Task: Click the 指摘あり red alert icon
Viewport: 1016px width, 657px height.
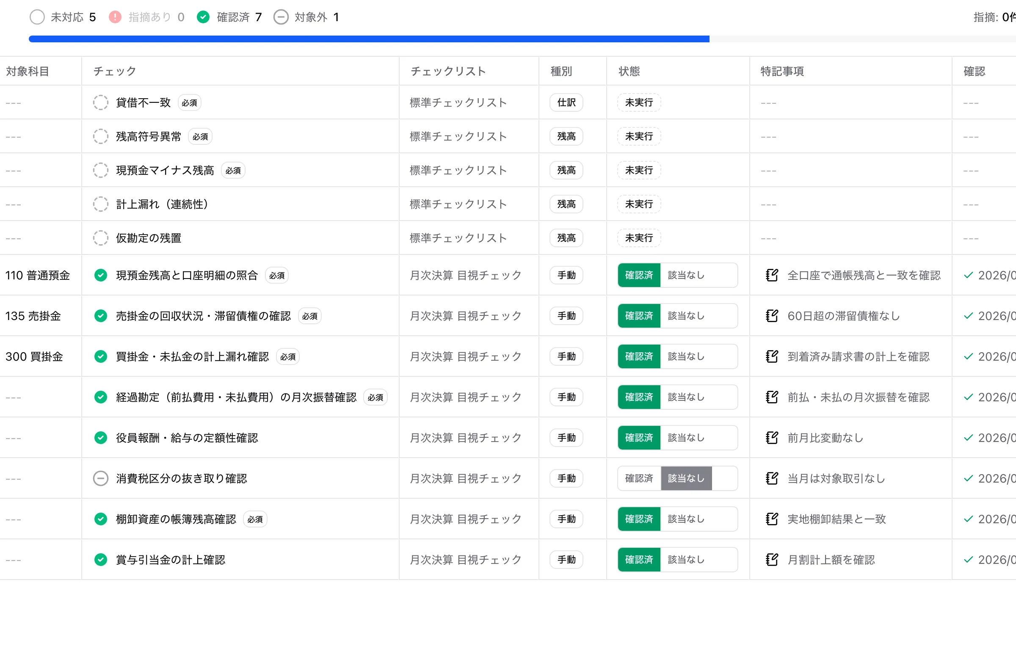Action: tap(115, 17)
